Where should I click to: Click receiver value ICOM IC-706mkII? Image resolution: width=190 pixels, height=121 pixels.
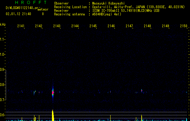click(x=106, y=11)
